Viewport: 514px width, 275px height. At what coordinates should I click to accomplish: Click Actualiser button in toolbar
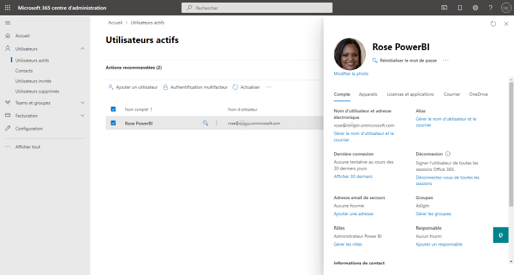coord(246,87)
